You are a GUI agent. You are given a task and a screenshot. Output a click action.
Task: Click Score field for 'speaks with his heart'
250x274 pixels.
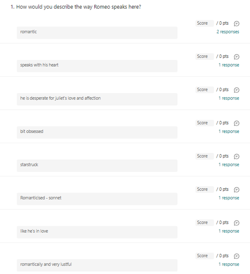pyautogui.click(x=205, y=56)
